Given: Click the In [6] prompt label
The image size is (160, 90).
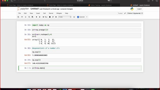Looking at the screenshot, I should tap(28, 48).
